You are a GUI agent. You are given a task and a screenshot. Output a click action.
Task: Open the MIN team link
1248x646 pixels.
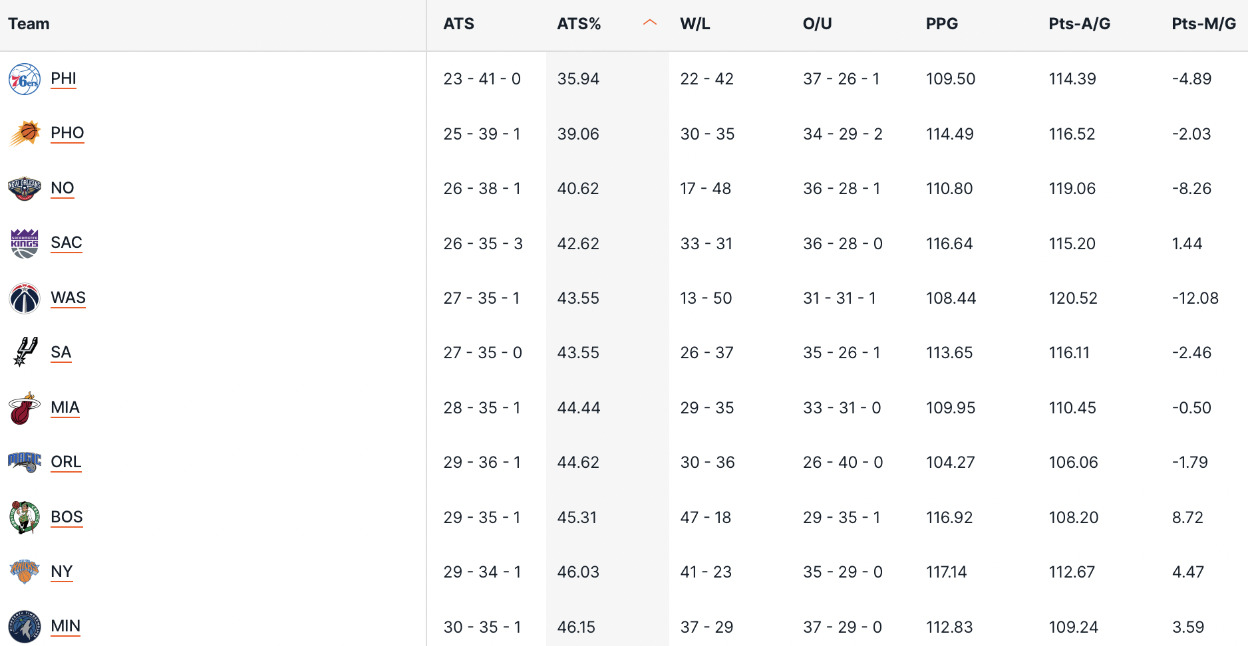tap(65, 626)
